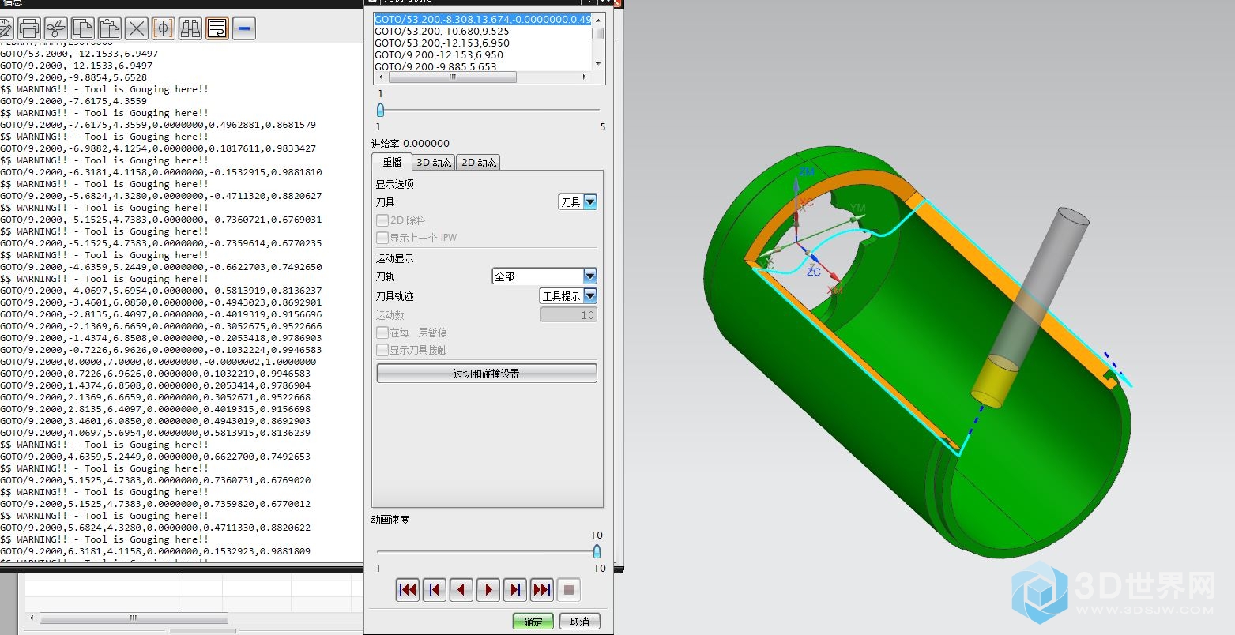Click the 运动数 field showing 10
The width and height of the screenshot is (1235, 635).
[568, 315]
